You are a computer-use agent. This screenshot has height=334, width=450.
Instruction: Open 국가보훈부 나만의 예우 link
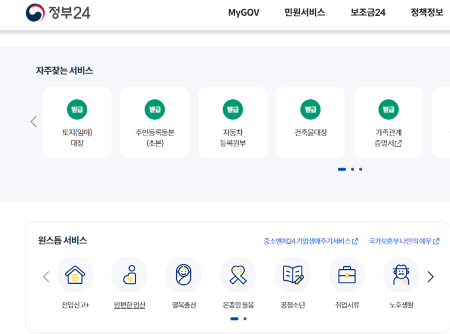point(404,241)
